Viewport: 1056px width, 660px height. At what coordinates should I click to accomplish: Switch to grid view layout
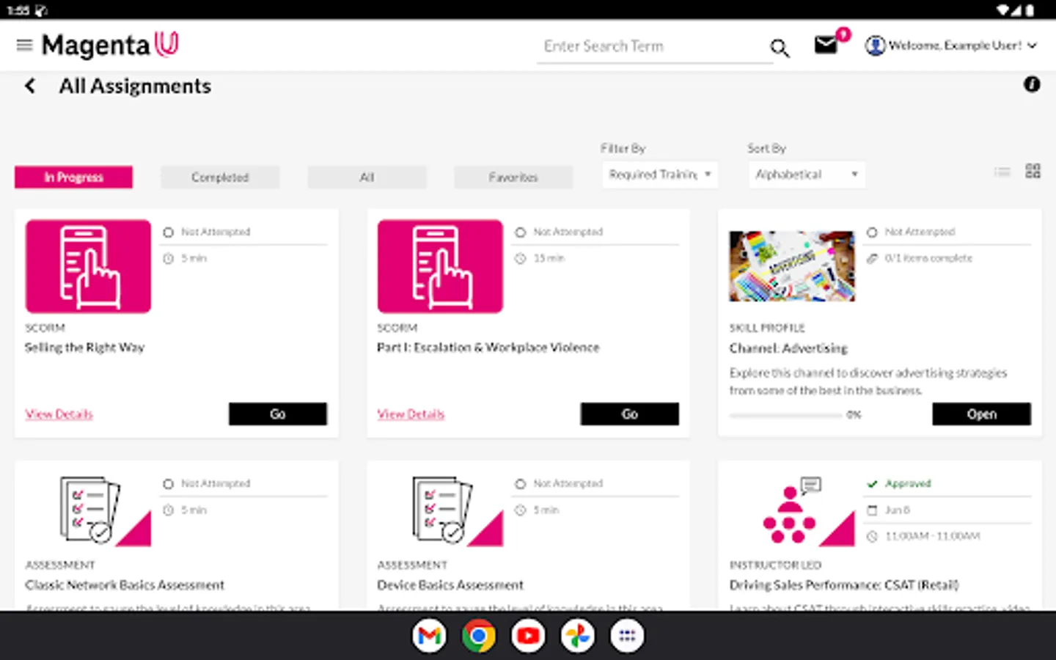point(1033,171)
